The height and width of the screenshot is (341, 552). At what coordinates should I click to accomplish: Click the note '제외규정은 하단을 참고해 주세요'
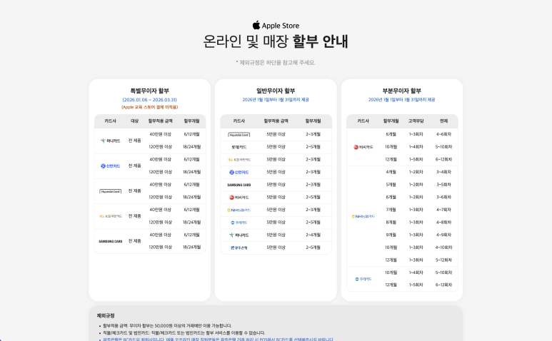click(x=276, y=63)
